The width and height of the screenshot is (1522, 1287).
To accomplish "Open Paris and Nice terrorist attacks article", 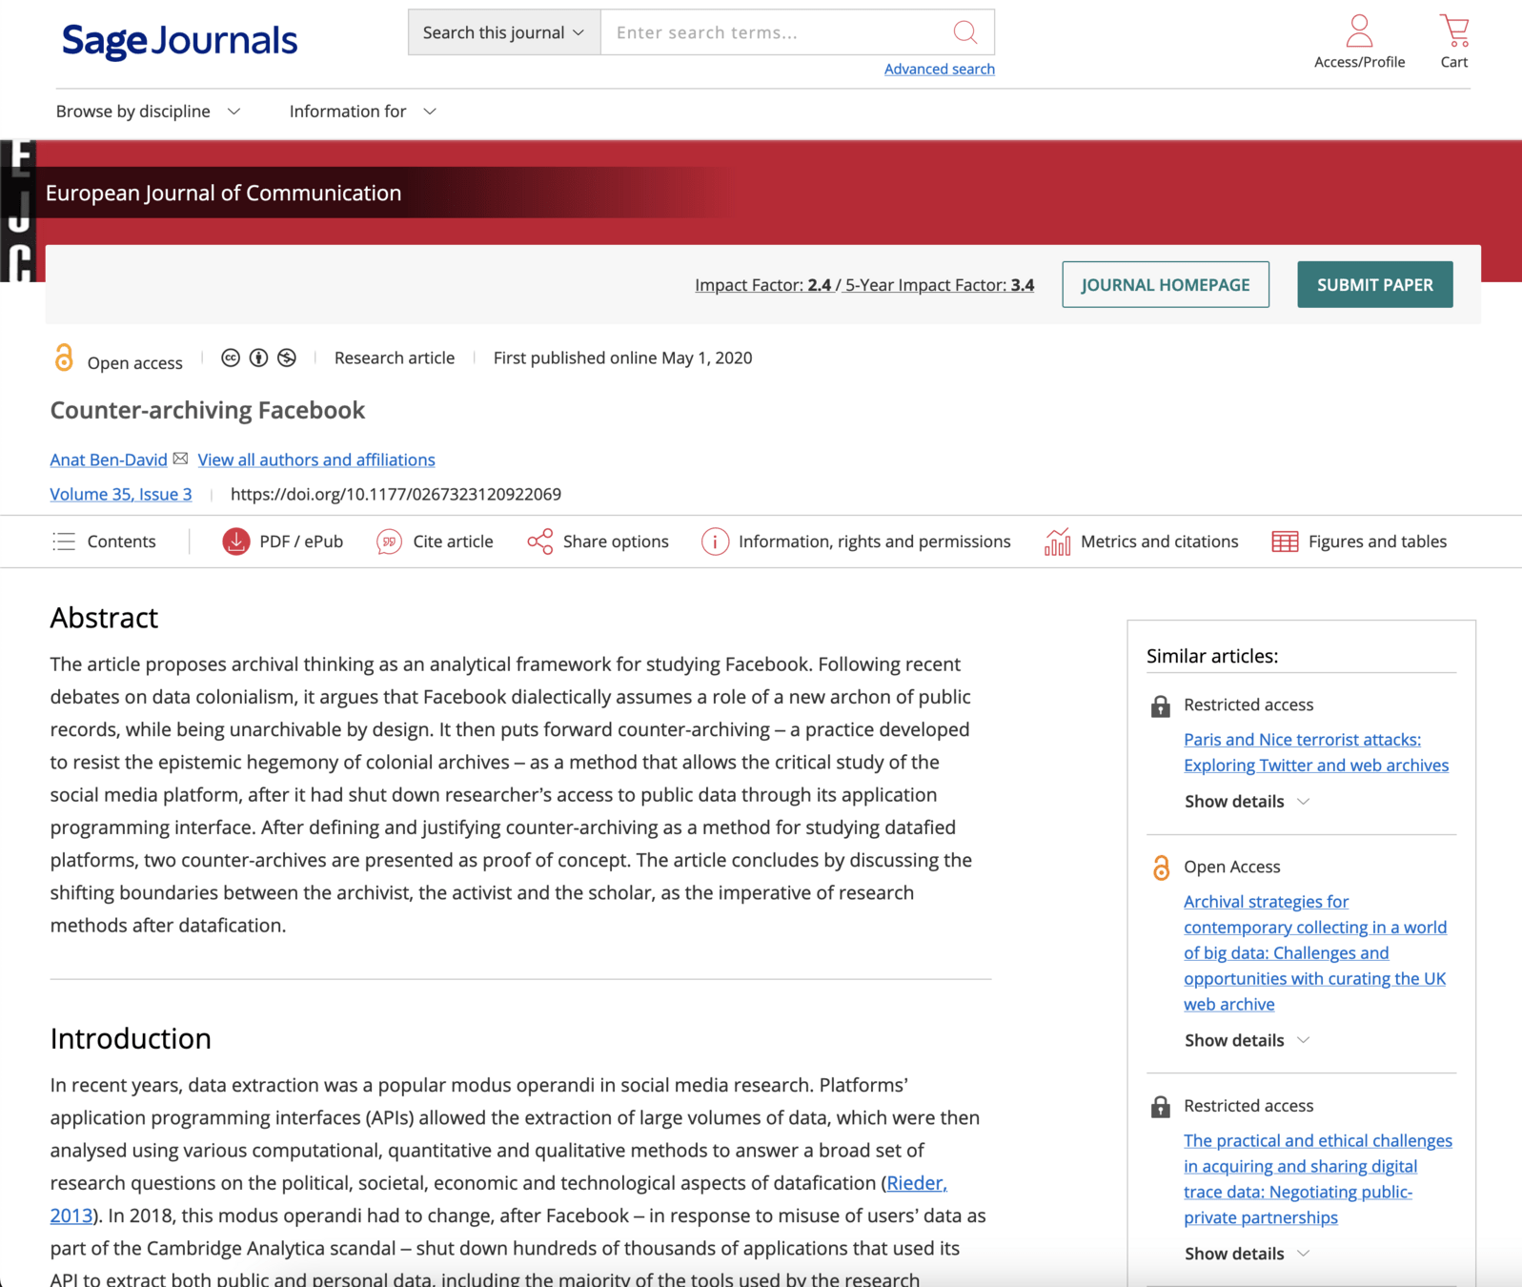I will click(1316, 752).
